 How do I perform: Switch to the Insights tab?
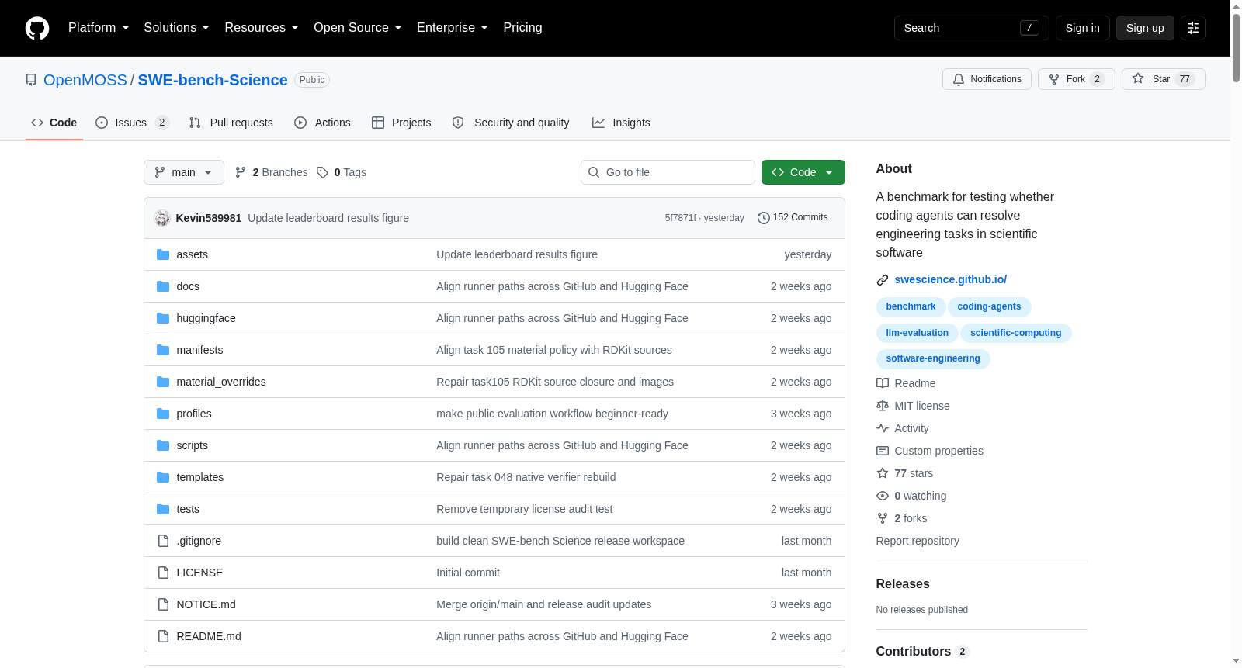pos(621,123)
